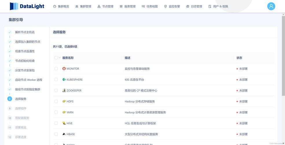Go to the 部署概览 step
Image resolution: width=285 pixels, height=145 pixels.
pos(21,127)
